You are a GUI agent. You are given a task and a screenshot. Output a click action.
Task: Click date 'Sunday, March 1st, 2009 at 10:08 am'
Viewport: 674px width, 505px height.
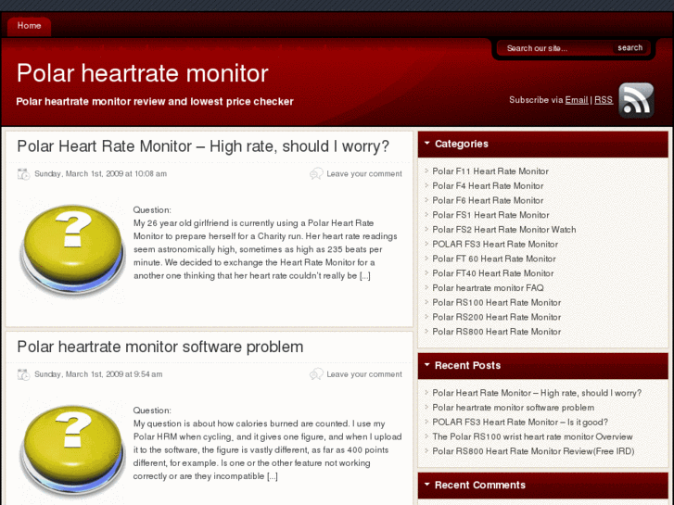click(x=100, y=174)
